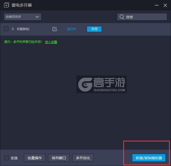The image size is (171, 166).
Task: Click the 雷电多开器 title bar logo icon
Action: [x=7, y=5]
